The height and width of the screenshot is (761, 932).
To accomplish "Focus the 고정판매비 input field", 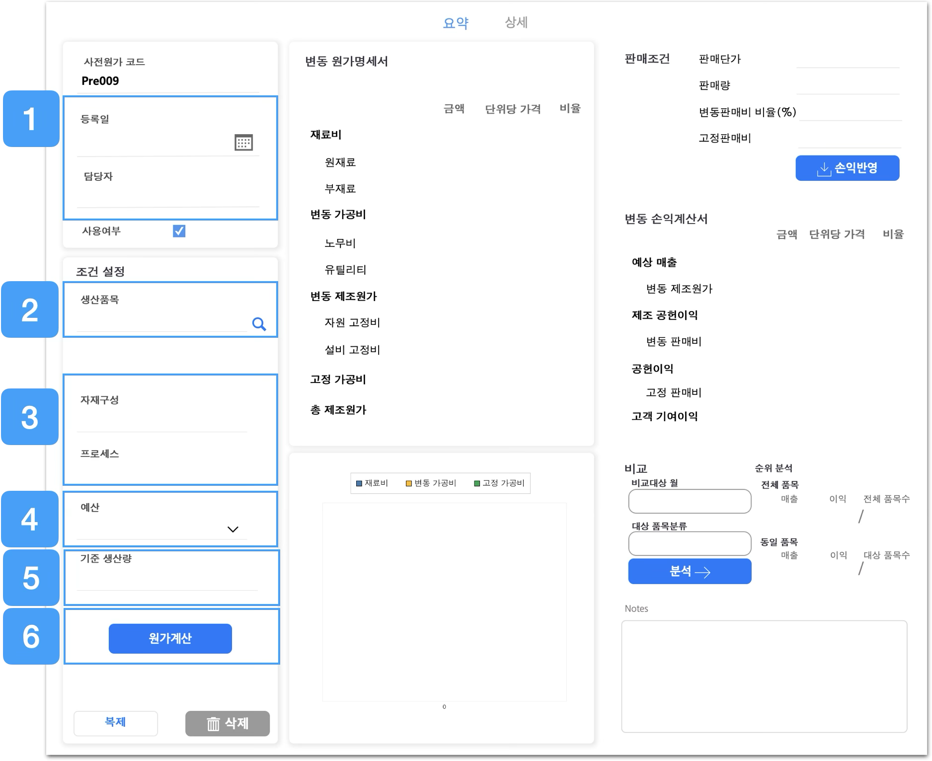I will tap(850, 139).
